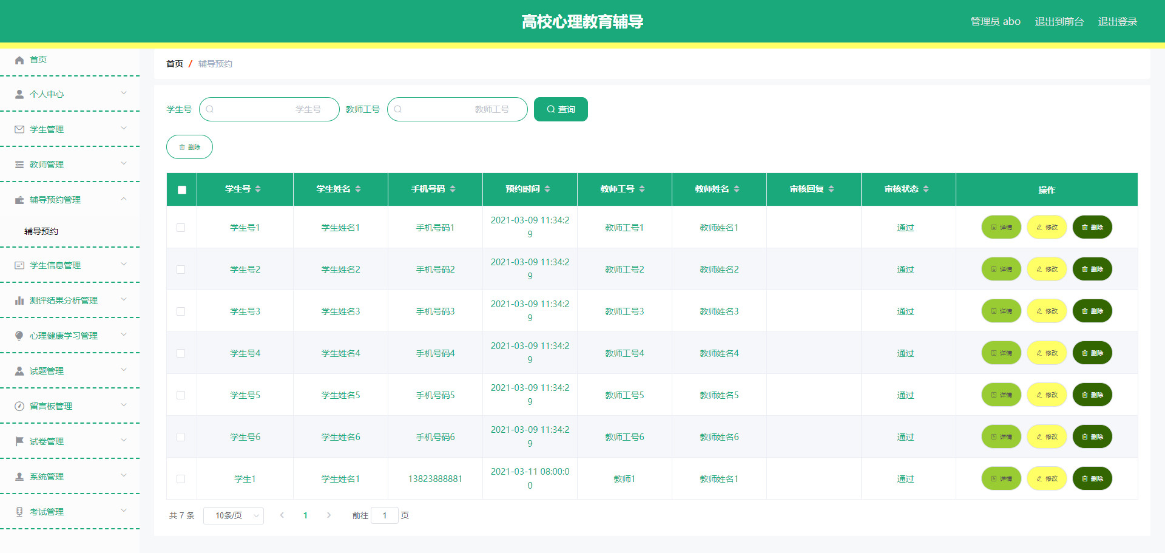Expand 学生信息管理 menu chevron

click(x=124, y=264)
